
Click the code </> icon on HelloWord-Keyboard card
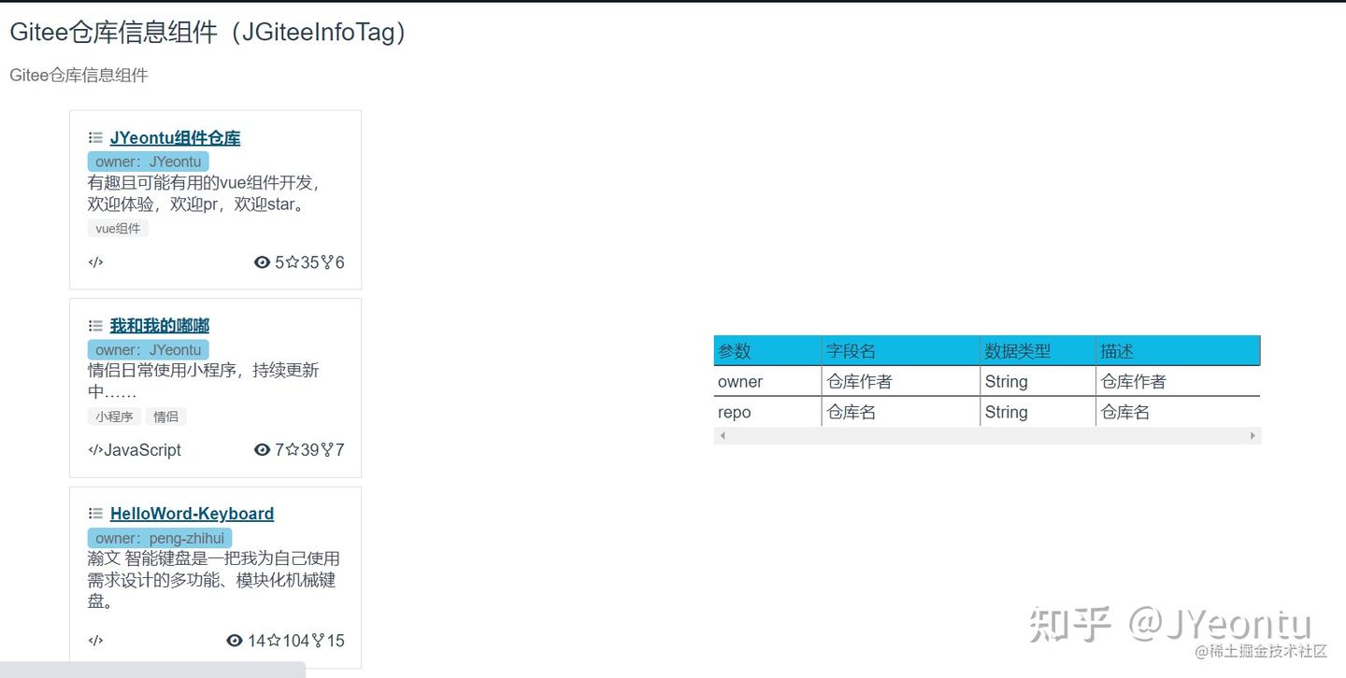(94, 640)
